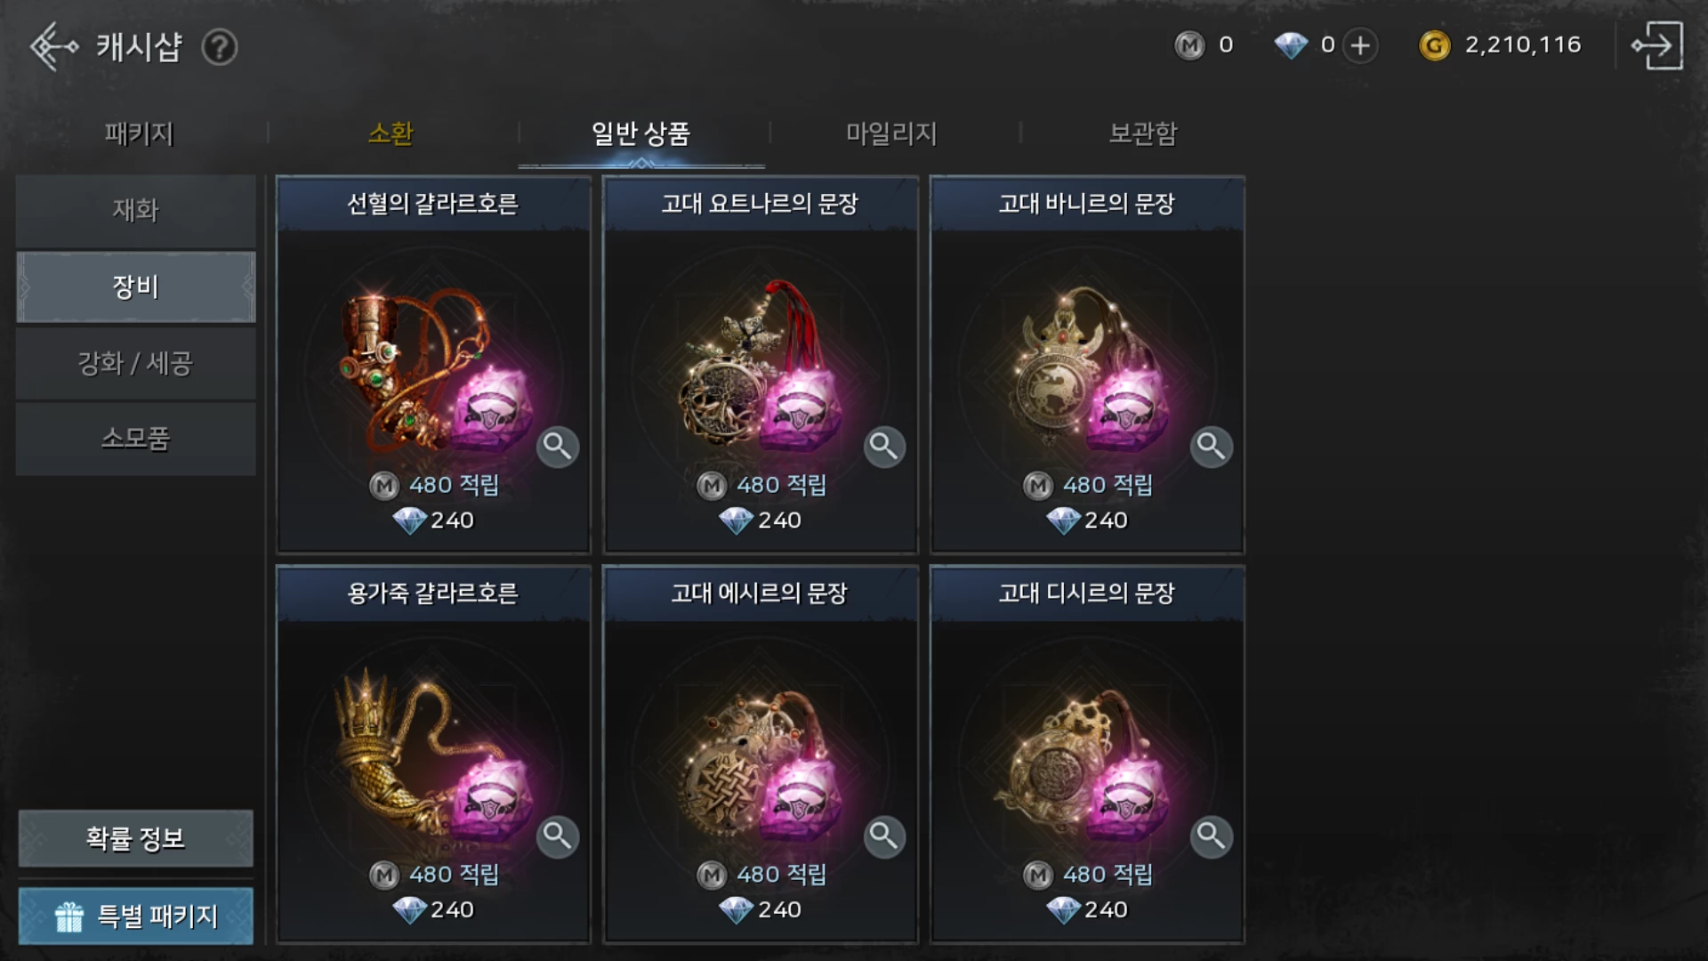The image size is (1708, 961).
Task: Open the help question mark icon
Action: 219,47
